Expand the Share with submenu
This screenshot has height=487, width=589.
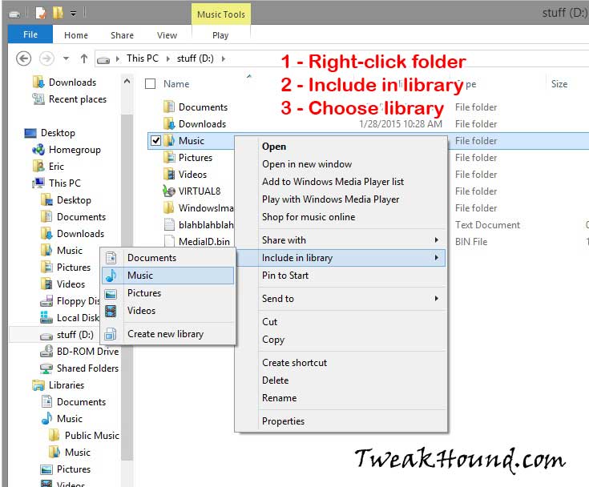coord(342,240)
